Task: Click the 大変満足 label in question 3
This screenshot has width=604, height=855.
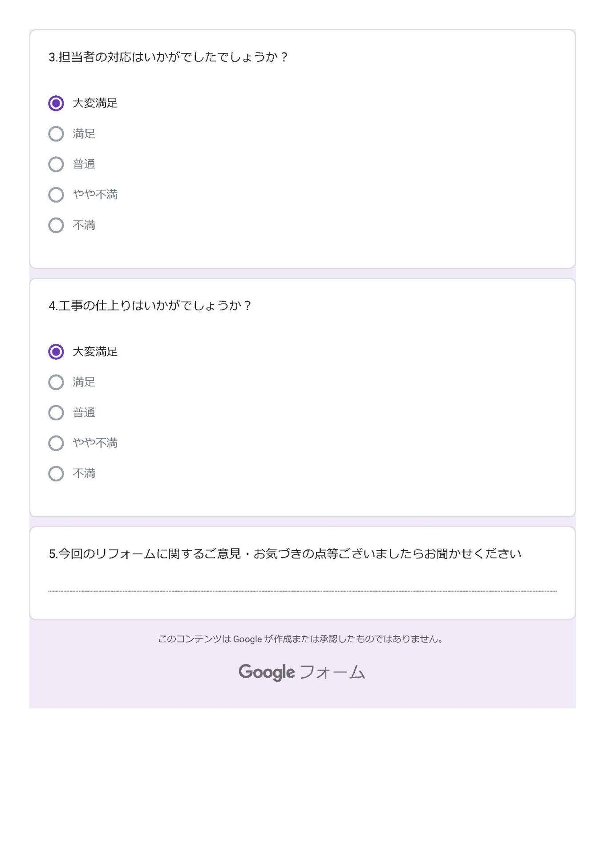Action: point(95,103)
